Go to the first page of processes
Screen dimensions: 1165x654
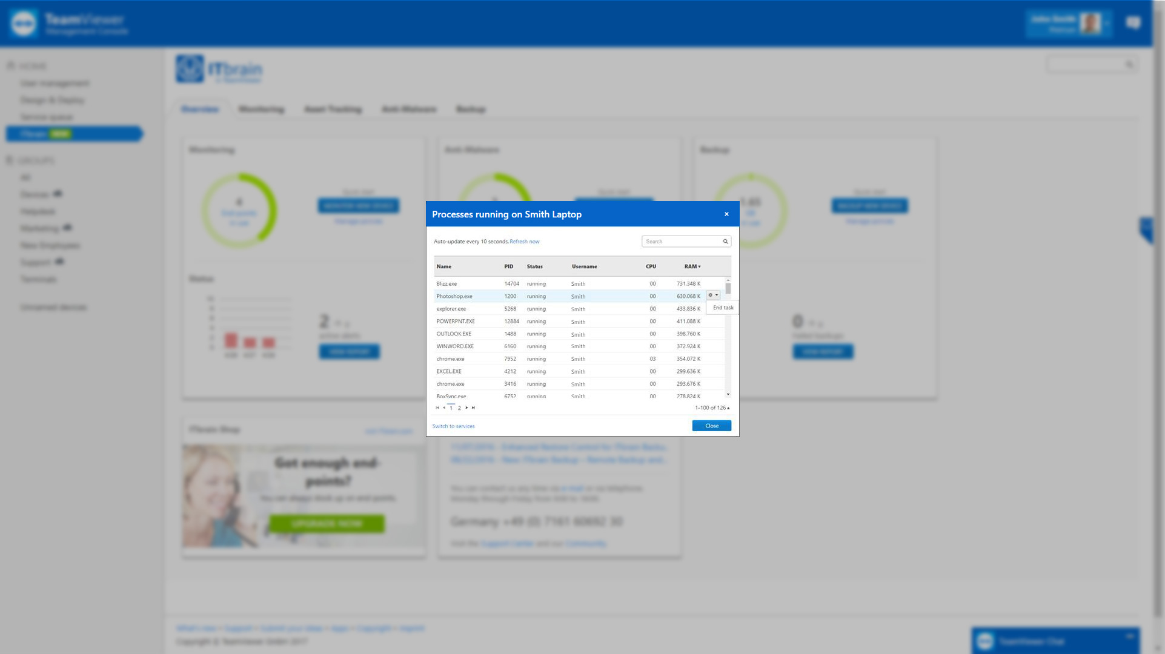(x=437, y=408)
